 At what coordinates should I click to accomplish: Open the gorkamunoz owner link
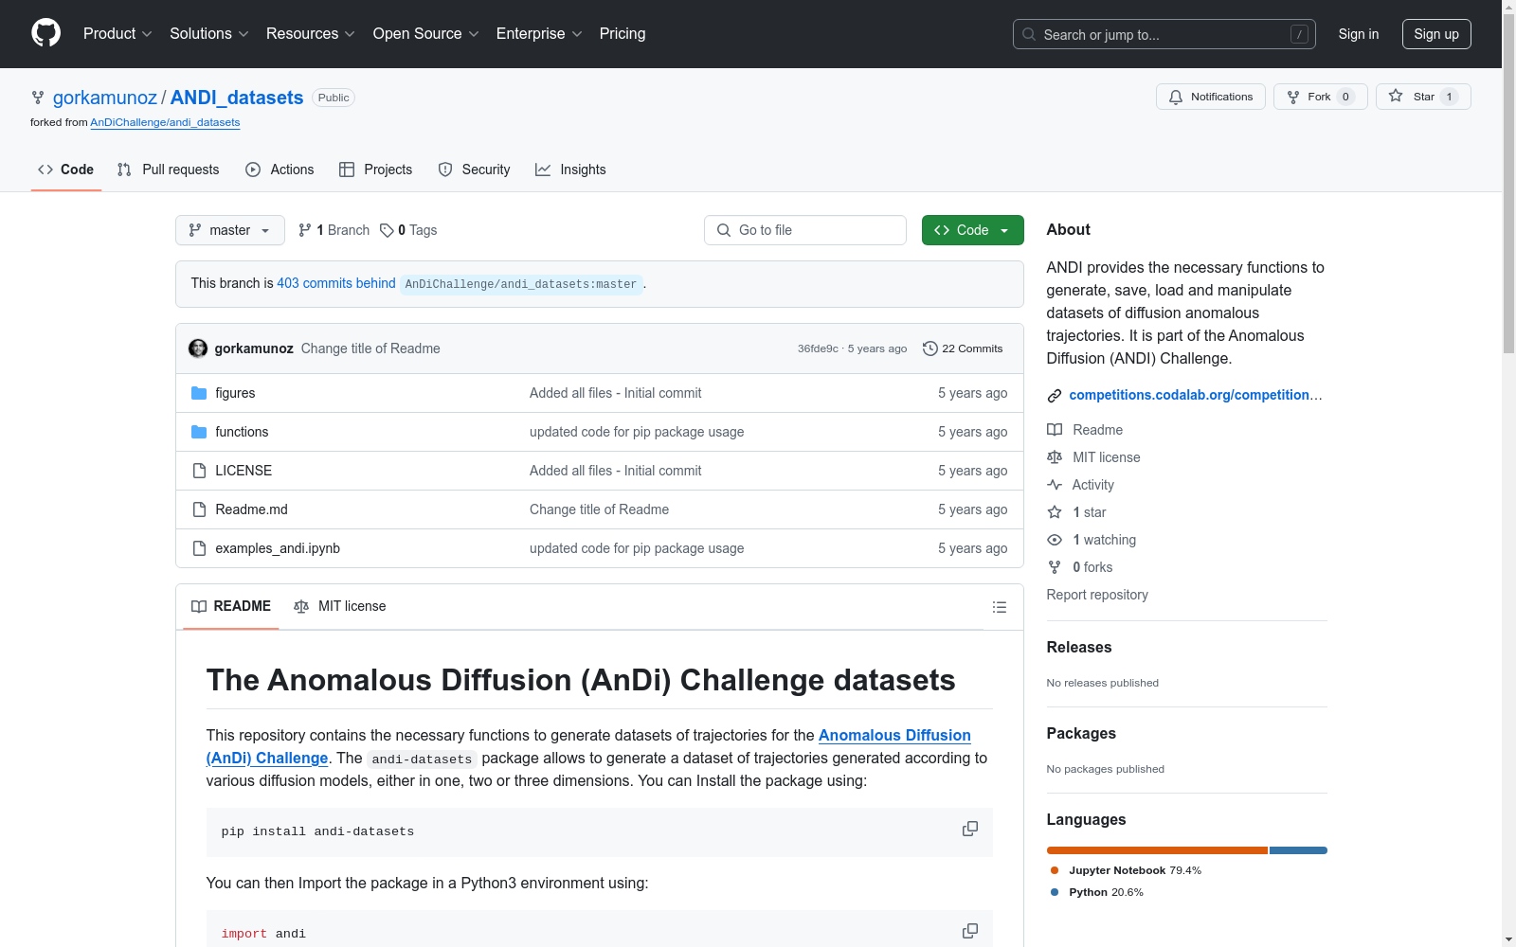105,98
